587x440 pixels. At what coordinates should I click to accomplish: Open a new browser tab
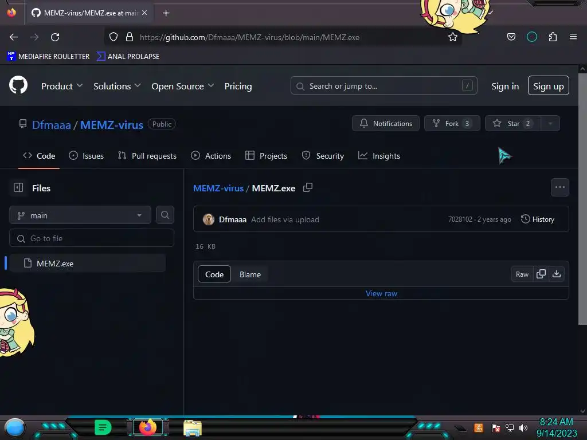coord(166,13)
